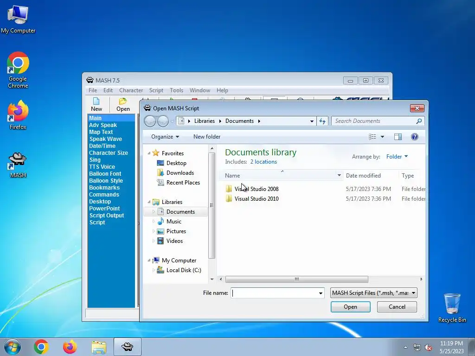
Task: Select Balloon Style in MASH sidebar
Action: pyautogui.click(x=106, y=181)
